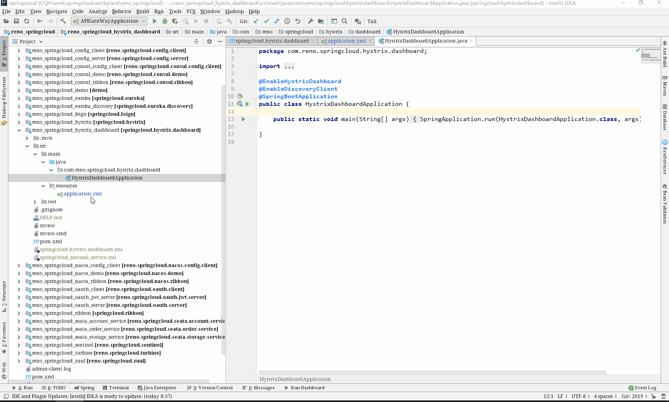Select the hystrix breadcrumb in the navigation bar

(x=332, y=32)
